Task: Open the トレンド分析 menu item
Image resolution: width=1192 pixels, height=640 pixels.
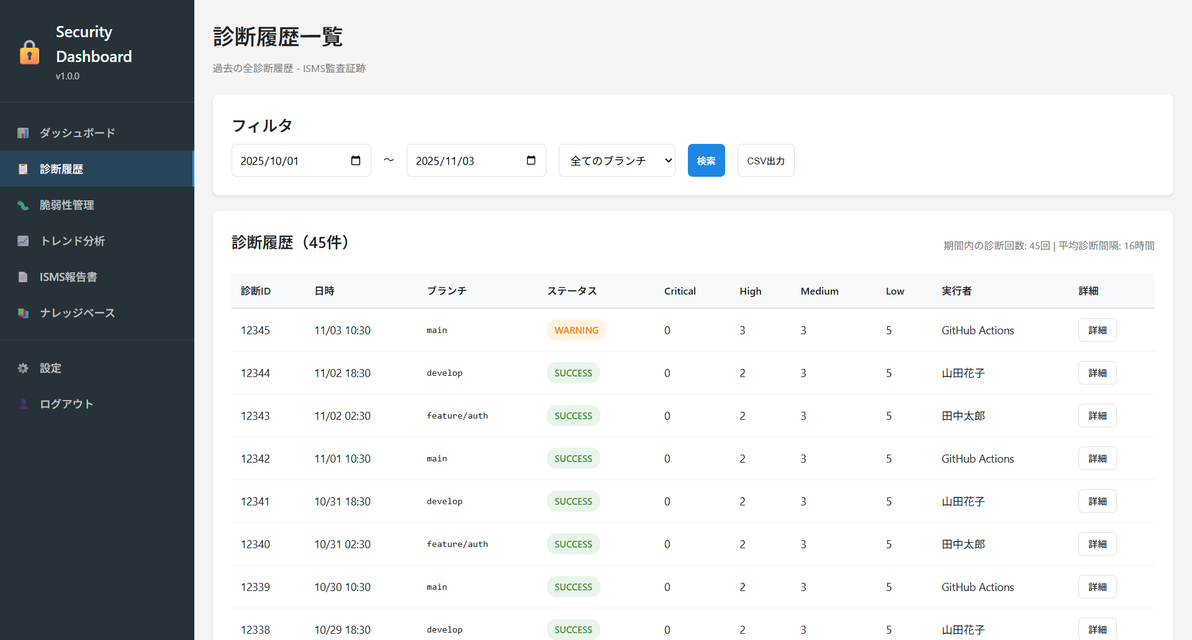Action: 73,241
